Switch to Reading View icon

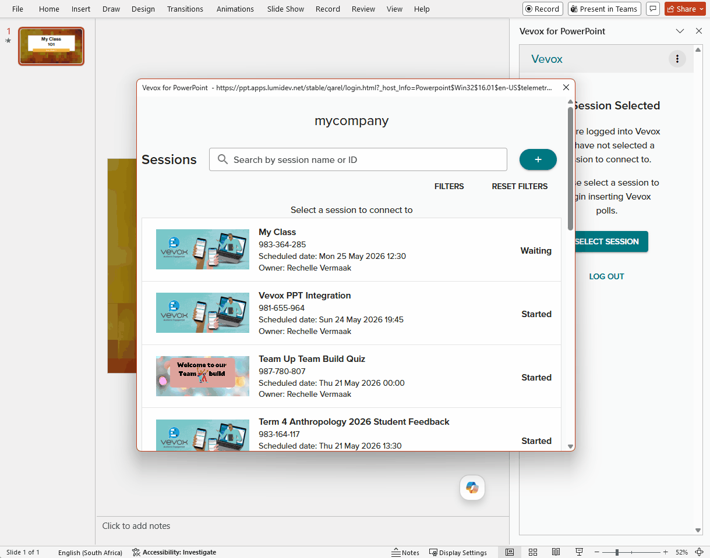click(556, 552)
